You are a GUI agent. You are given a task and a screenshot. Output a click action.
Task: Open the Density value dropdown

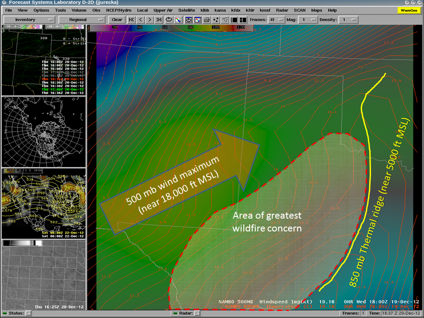point(348,20)
